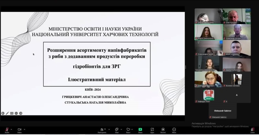This screenshot has width=259, height=135.
Task: Open audio options caret next to Audio
Action: [11, 130]
